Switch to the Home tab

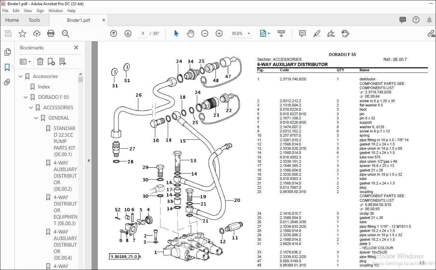point(12,20)
